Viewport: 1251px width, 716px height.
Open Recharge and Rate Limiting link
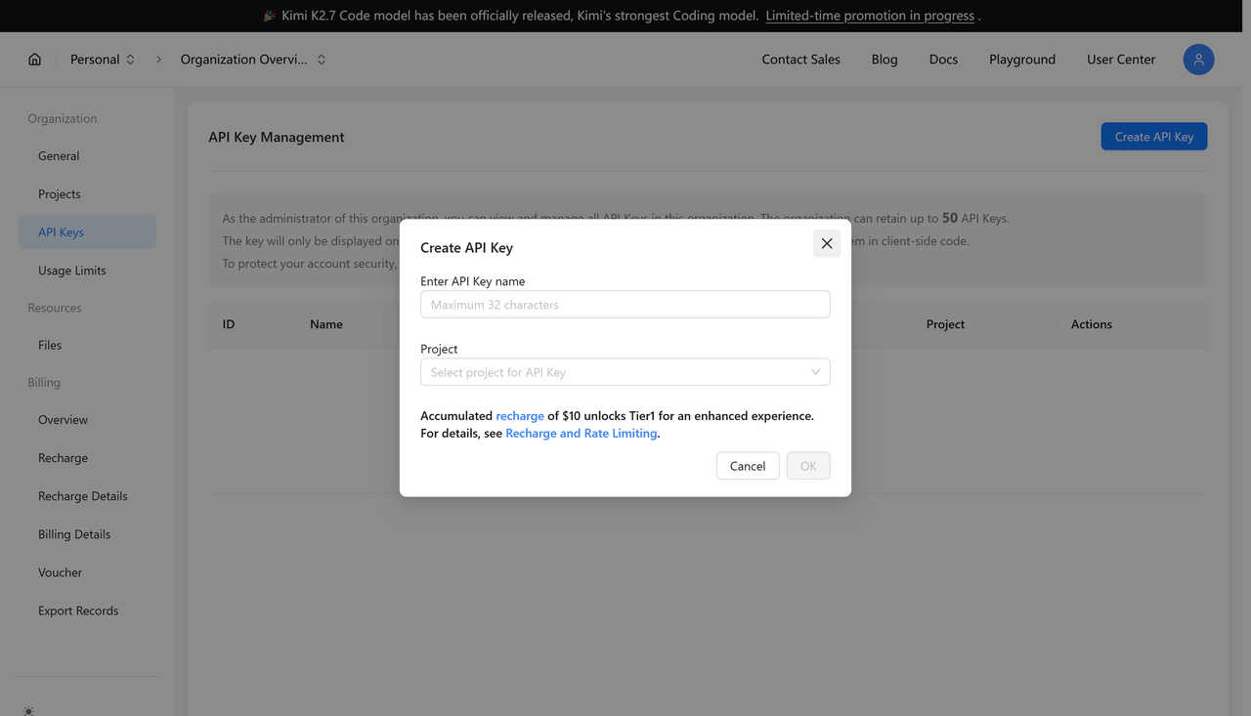coord(582,433)
